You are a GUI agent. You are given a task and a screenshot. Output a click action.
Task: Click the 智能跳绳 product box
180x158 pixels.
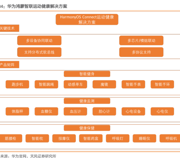click(46, 84)
